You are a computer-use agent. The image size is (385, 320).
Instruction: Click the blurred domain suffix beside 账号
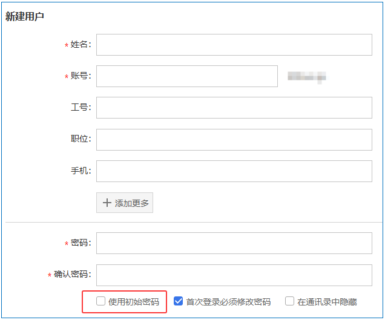(x=306, y=76)
